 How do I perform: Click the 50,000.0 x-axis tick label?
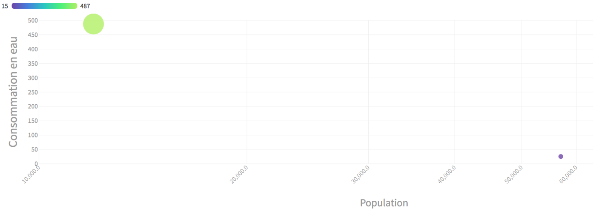coord(514,174)
